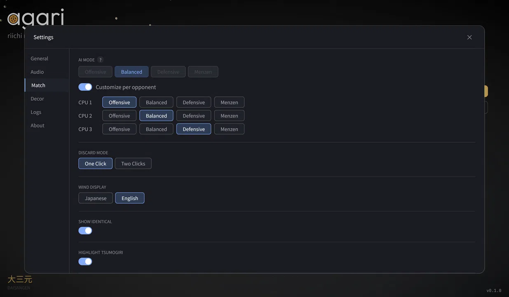Screen dimensions: 509x297
Task: Pick Menzen for CPU 2
Action: 229,115
